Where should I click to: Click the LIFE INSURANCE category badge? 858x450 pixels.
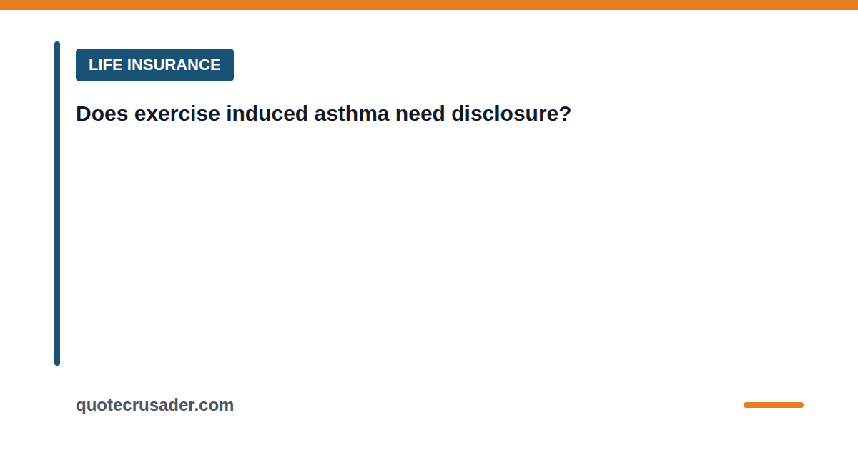pyautogui.click(x=154, y=65)
